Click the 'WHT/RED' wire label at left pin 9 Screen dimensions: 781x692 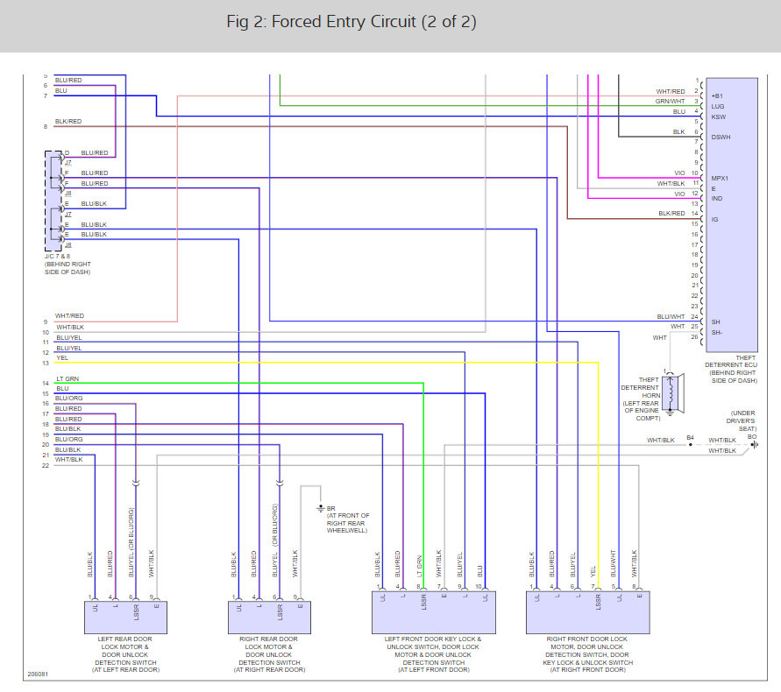pyautogui.click(x=69, y=315)
